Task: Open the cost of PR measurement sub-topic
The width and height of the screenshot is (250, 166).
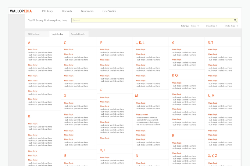Action: click(x=147, y=120)
